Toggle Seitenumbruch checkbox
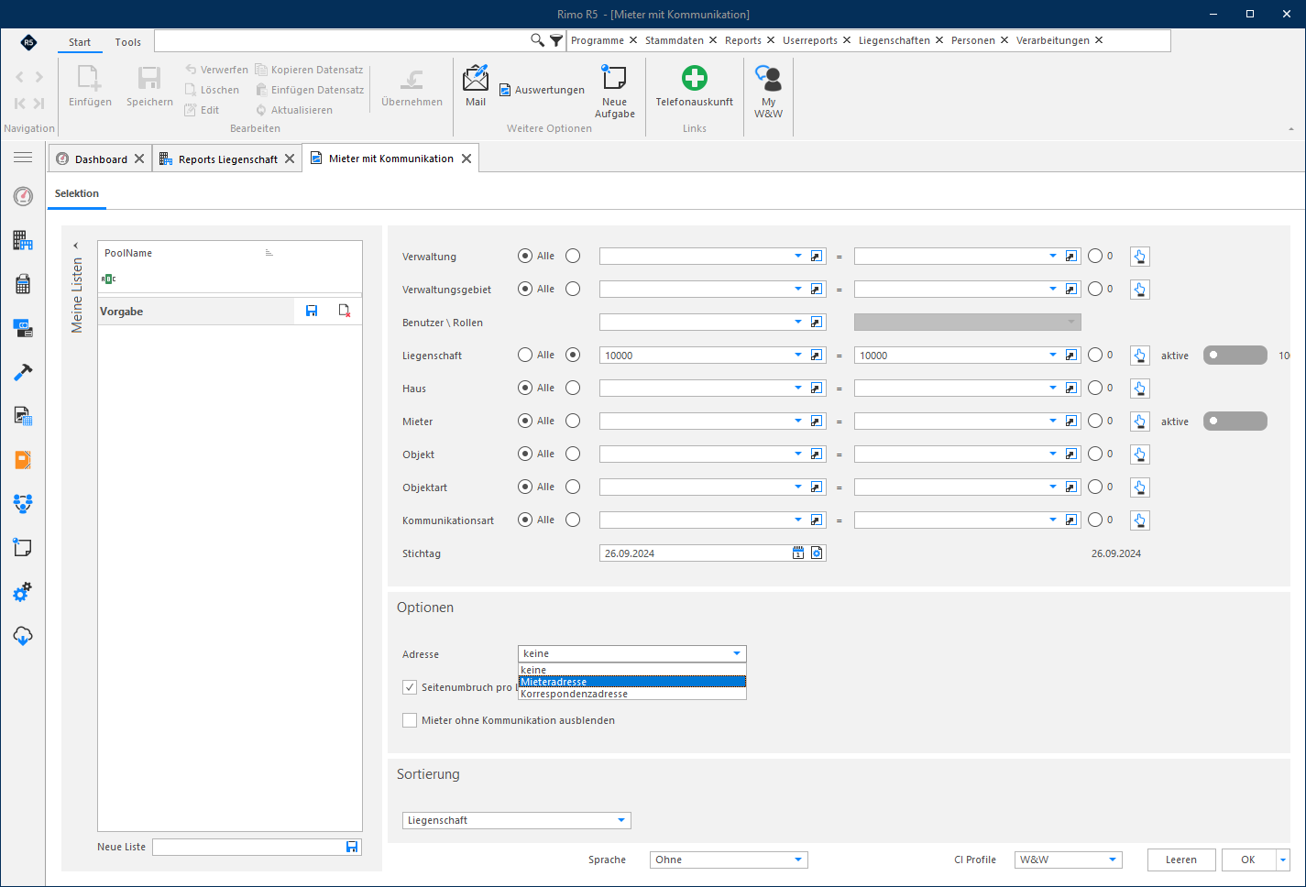The height and width of the screenshot is (887, 1306). [410, 687]
